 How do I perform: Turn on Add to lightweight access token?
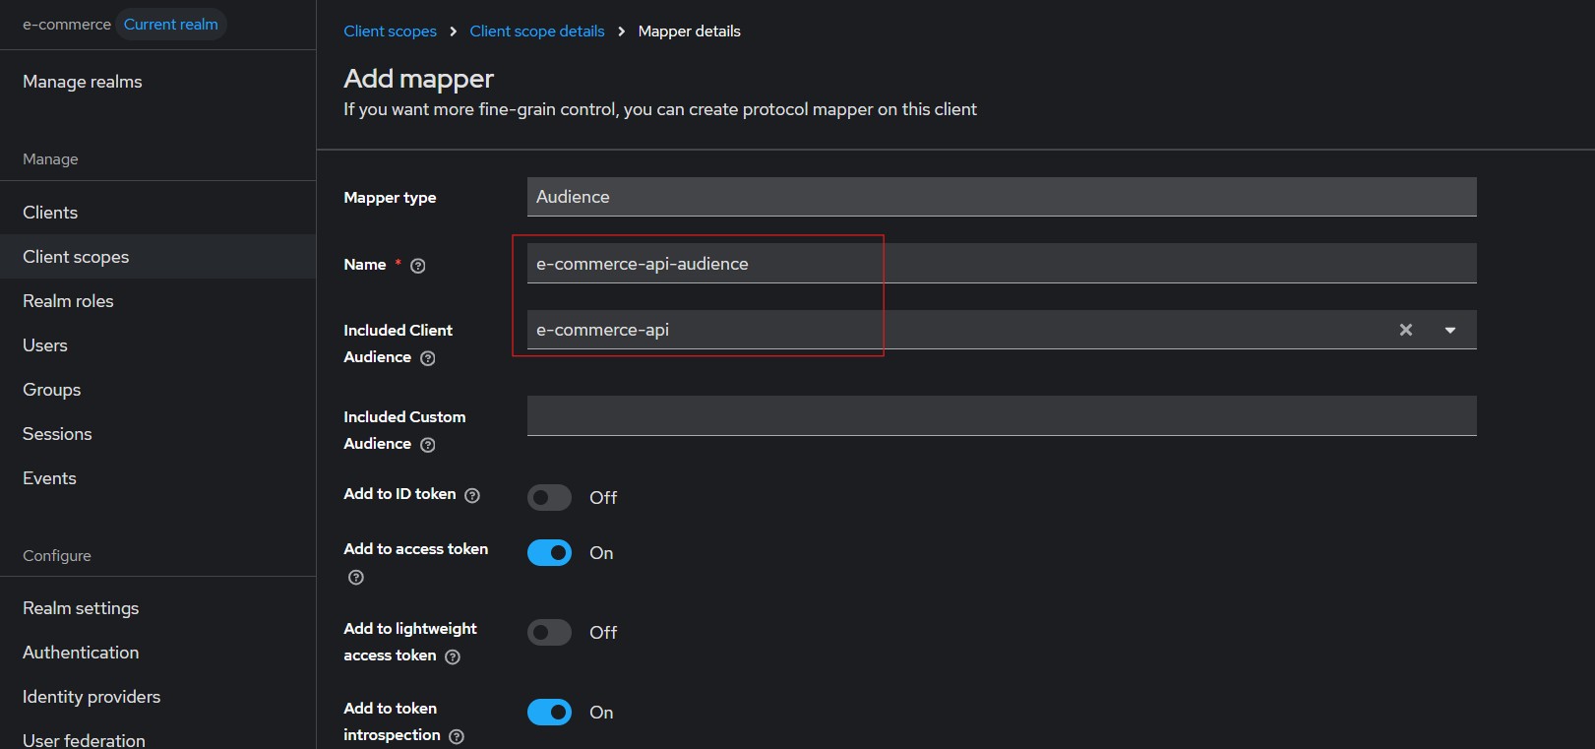click(549, 632)
